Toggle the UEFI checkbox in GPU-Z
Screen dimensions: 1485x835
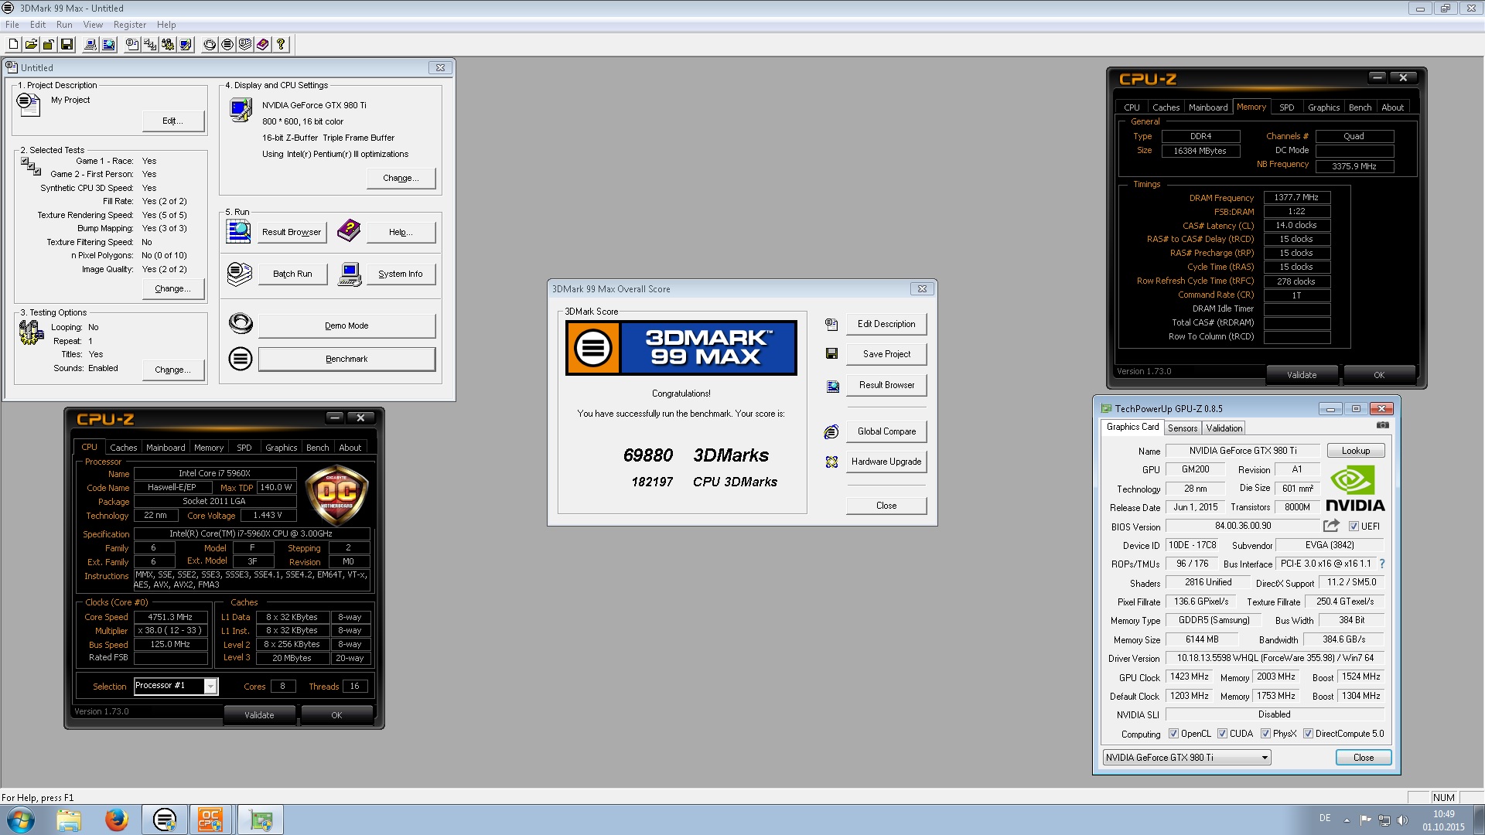[x=1354, y=527]
